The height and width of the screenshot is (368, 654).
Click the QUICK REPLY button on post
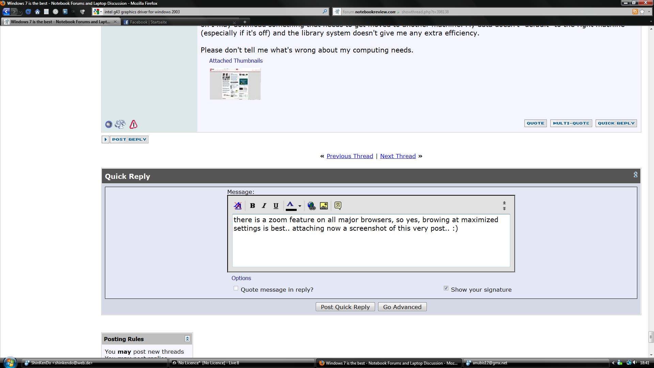tap(616, 123)
